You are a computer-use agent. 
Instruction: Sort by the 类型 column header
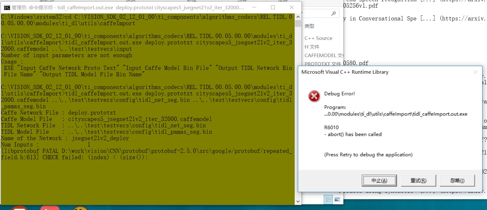(x=309, y=26)
